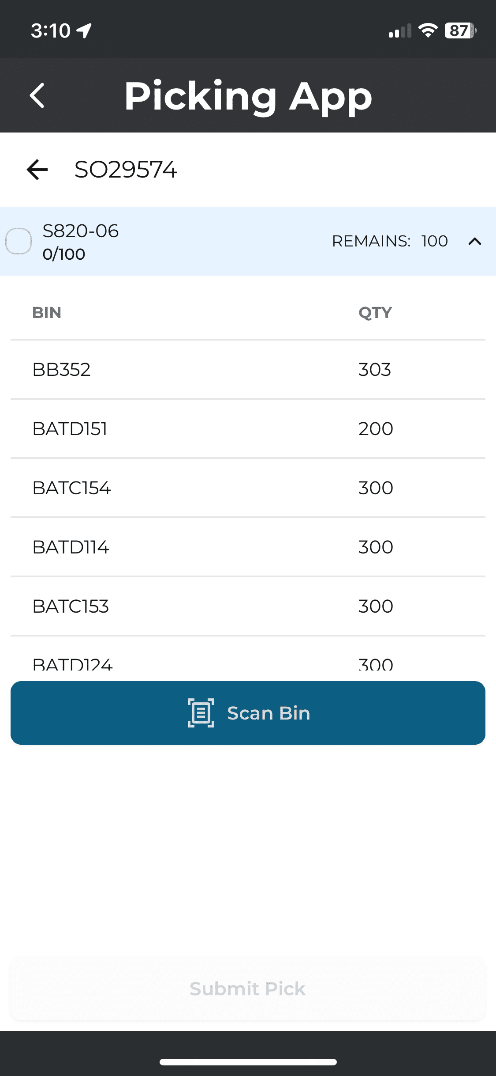
Task: Tap the REMAINS: 100 label
Action: click(x=390, y=241)
